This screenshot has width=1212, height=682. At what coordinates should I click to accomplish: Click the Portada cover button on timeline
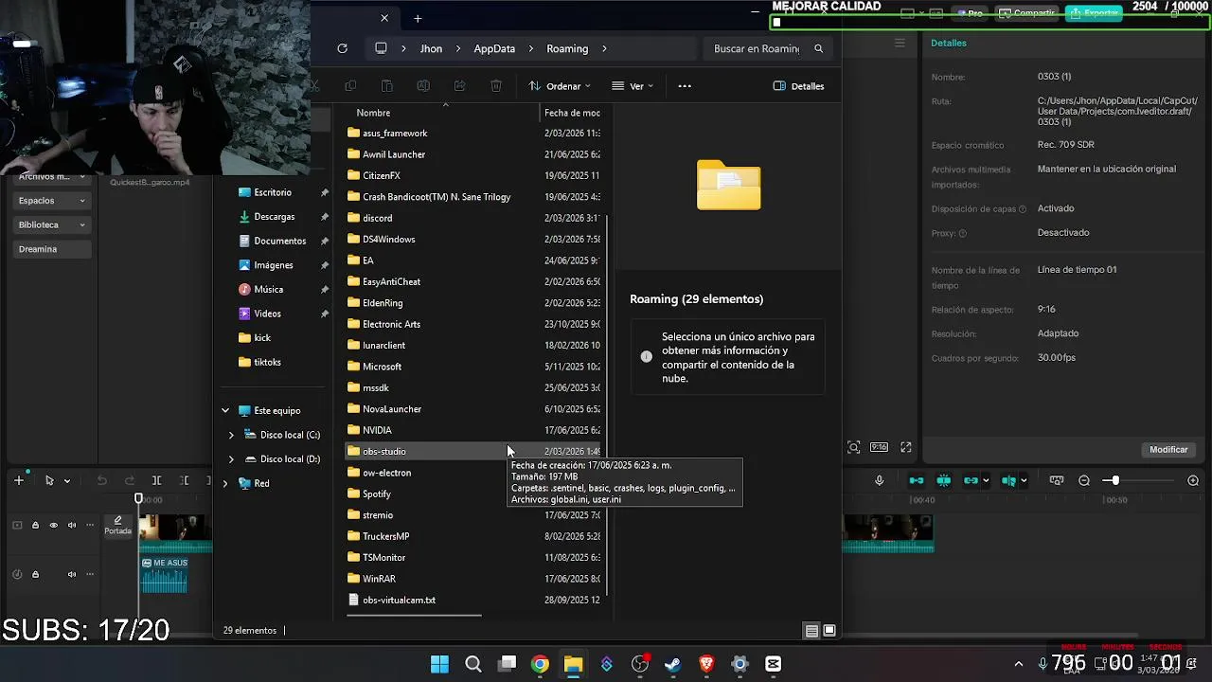pos(117,526)
